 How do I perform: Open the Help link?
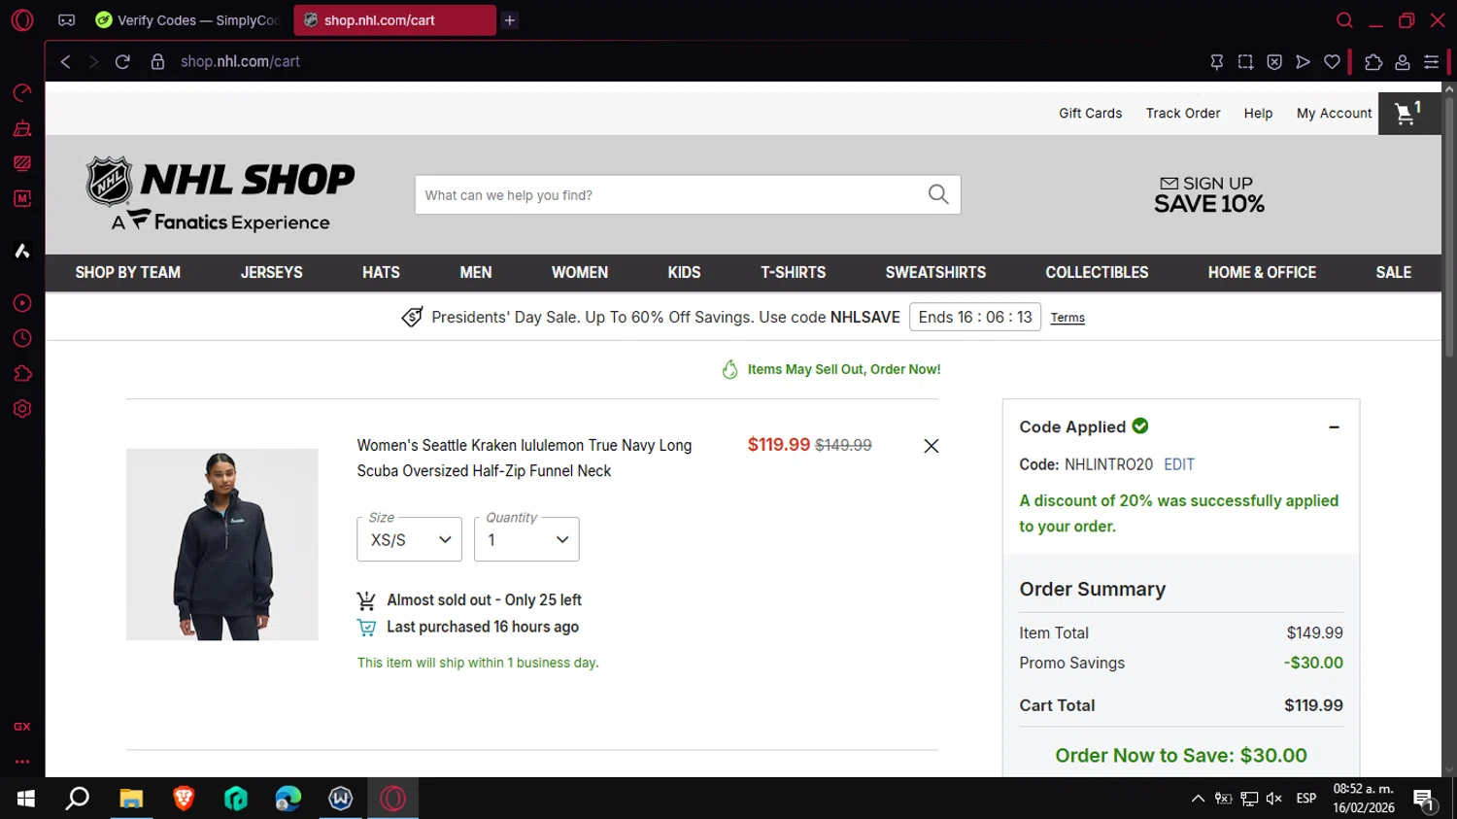1258,113
